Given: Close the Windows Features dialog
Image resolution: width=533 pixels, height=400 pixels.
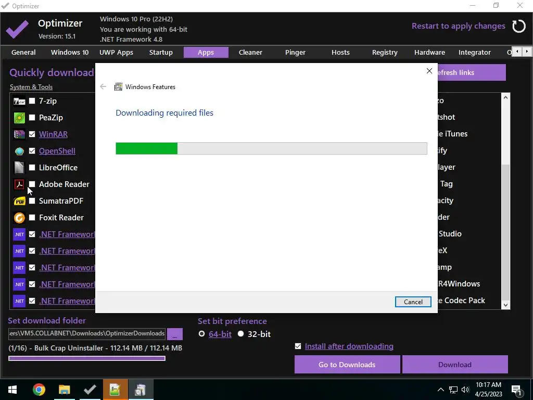Looking at the screenshot, I should [x=429, y=71].
